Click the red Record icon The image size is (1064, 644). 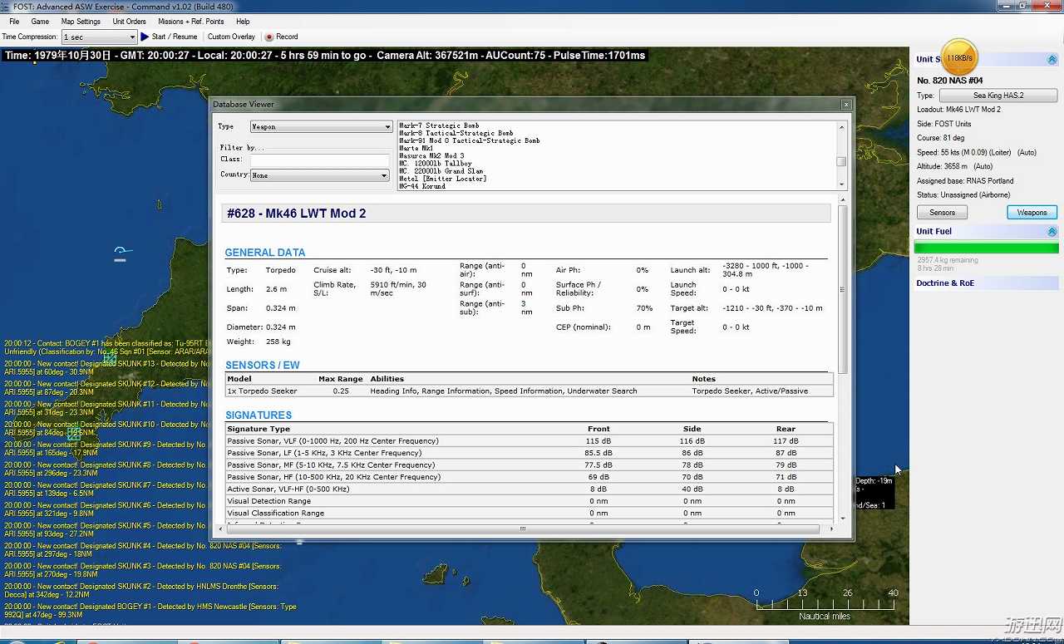coord(268,37)
